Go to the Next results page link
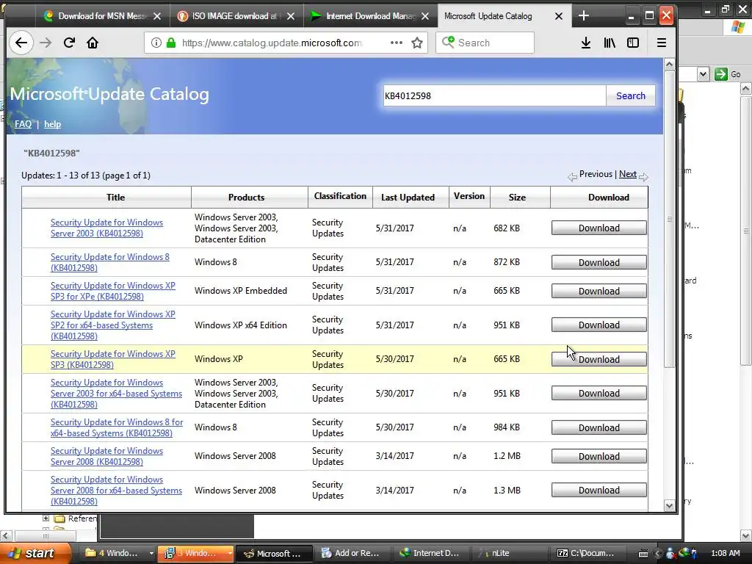This screenshot has height=564, width=752. click(628, 174)
